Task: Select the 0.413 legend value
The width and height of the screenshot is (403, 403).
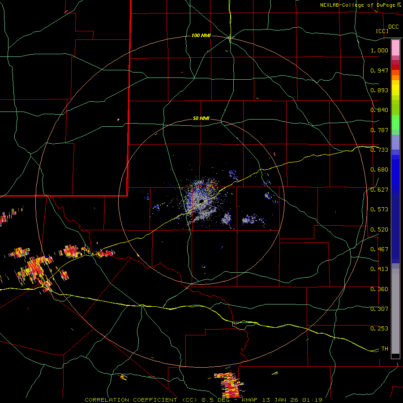Action: coord(379,269)
